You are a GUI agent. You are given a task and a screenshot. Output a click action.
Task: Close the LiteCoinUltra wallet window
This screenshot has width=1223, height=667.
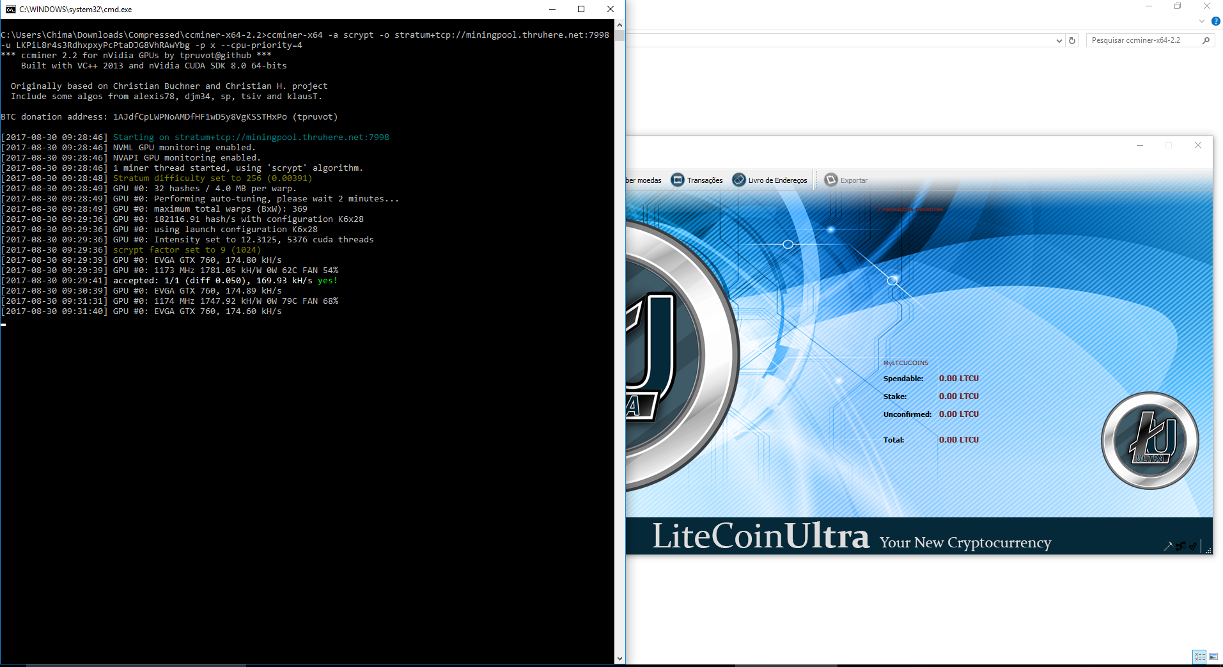coord(1198,145)
